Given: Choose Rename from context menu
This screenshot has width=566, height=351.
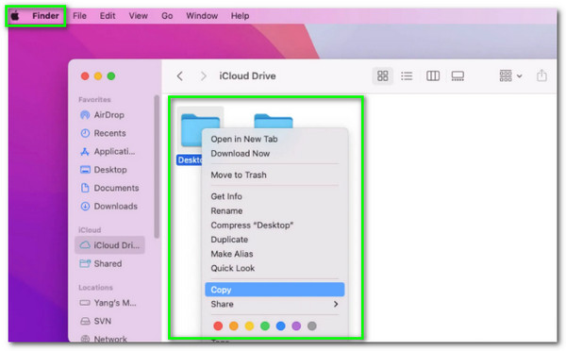Looking at the screenshot, I should point(226,211).
